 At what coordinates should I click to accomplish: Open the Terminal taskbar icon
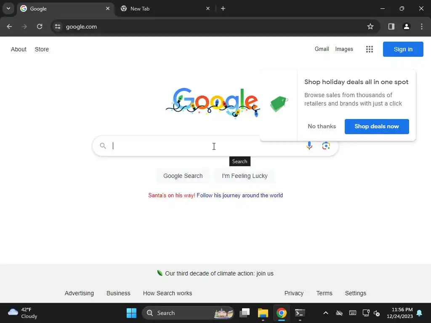[x=300, y=313]
